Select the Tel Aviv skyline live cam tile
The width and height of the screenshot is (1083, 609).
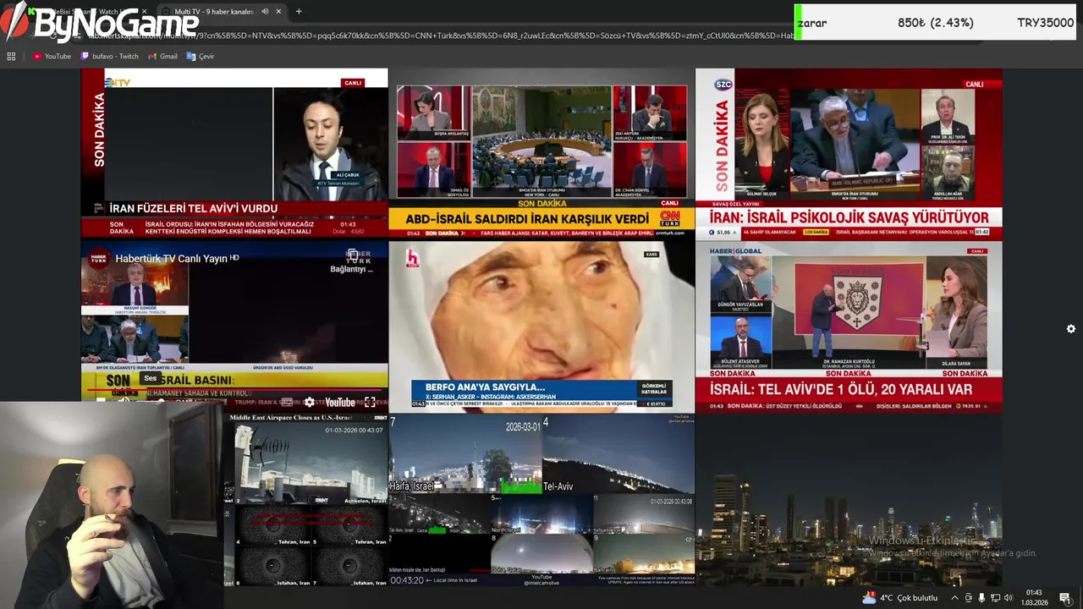pos(849,499)
